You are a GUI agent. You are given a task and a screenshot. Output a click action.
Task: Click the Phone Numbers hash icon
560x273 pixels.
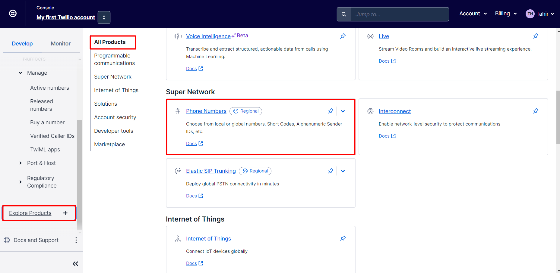click(178, 111)
